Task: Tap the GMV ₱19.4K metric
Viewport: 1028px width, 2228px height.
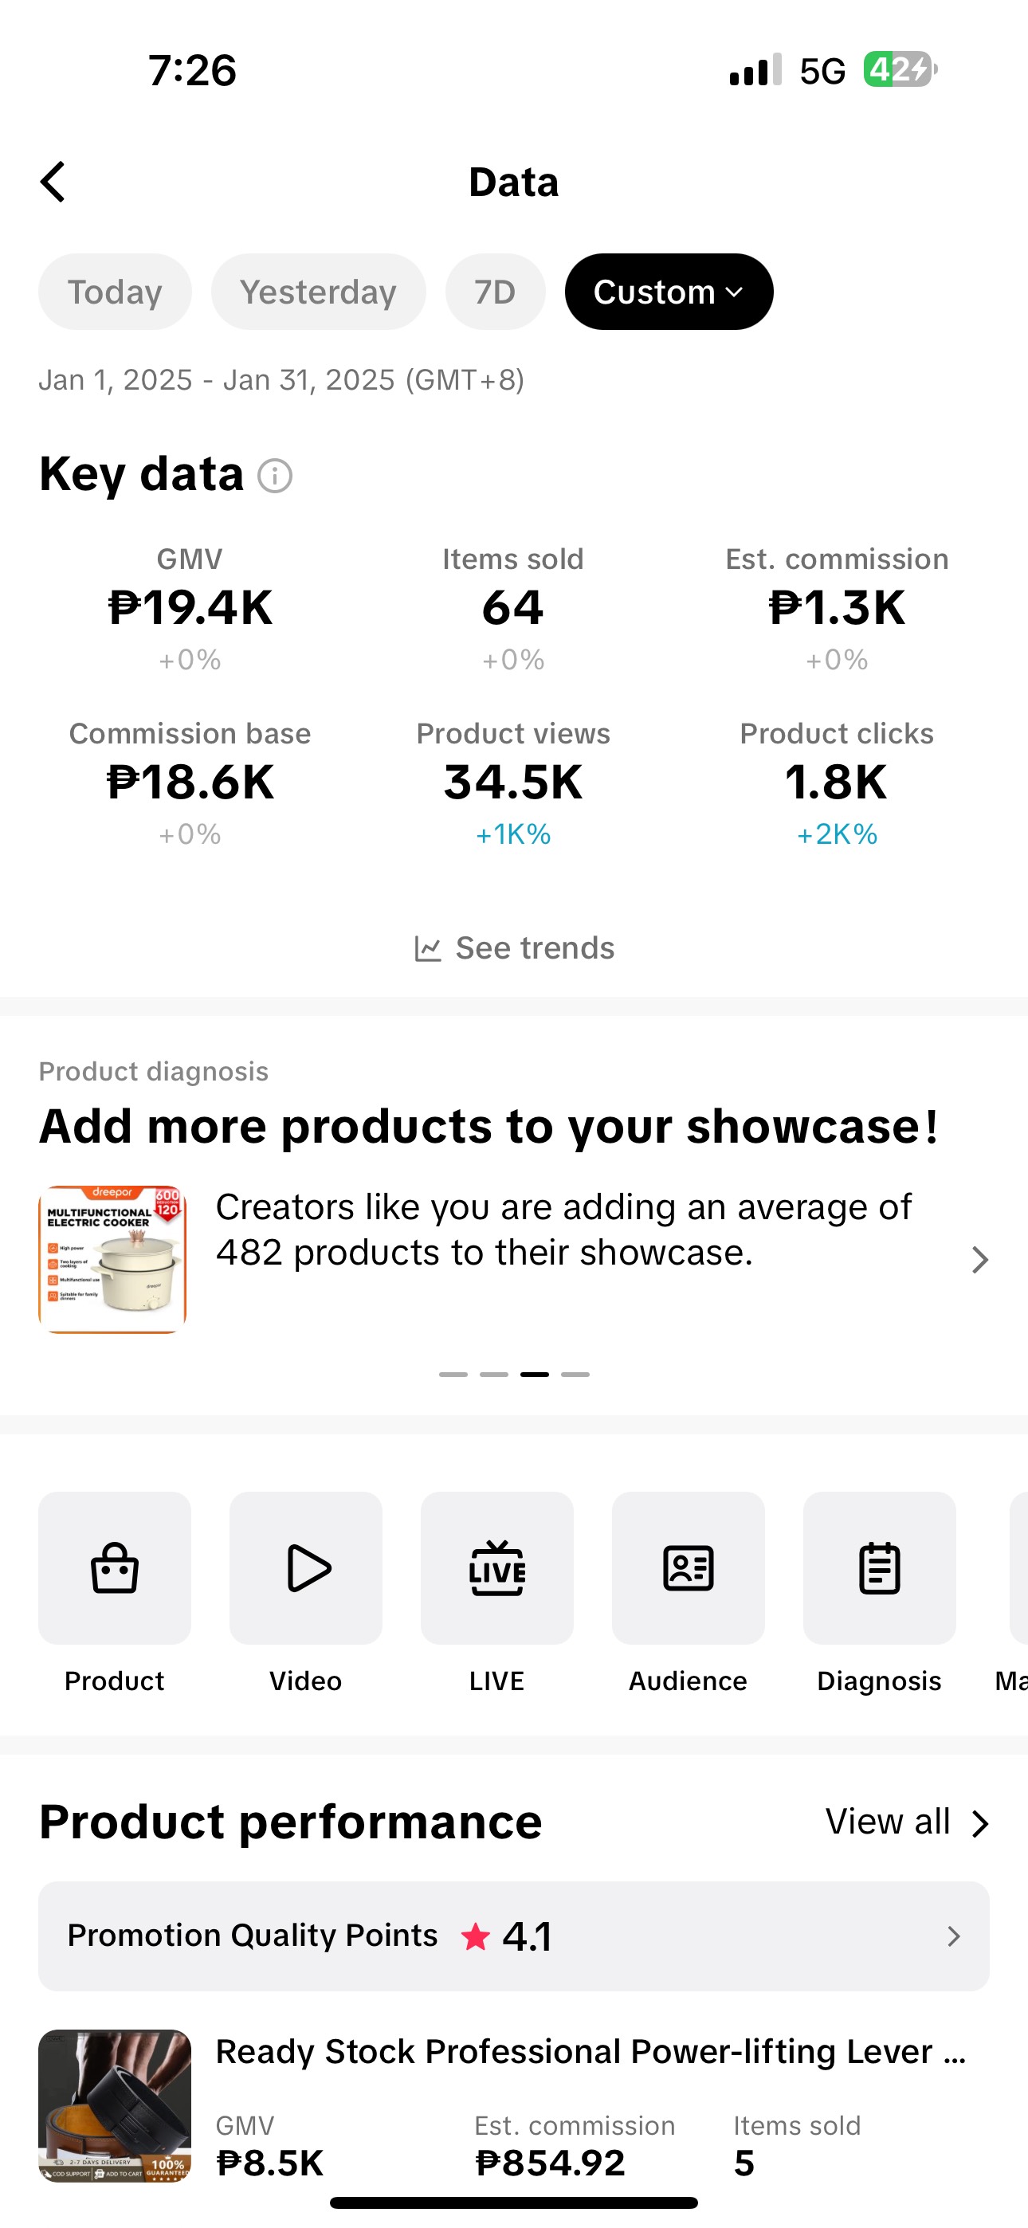Action: (x=190, y=607)
